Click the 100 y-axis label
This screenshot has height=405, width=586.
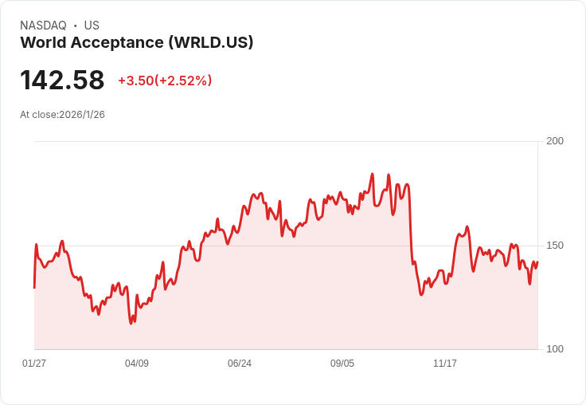(x=555, y=349)
